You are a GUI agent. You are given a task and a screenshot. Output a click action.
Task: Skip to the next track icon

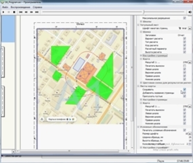[37, 12]
